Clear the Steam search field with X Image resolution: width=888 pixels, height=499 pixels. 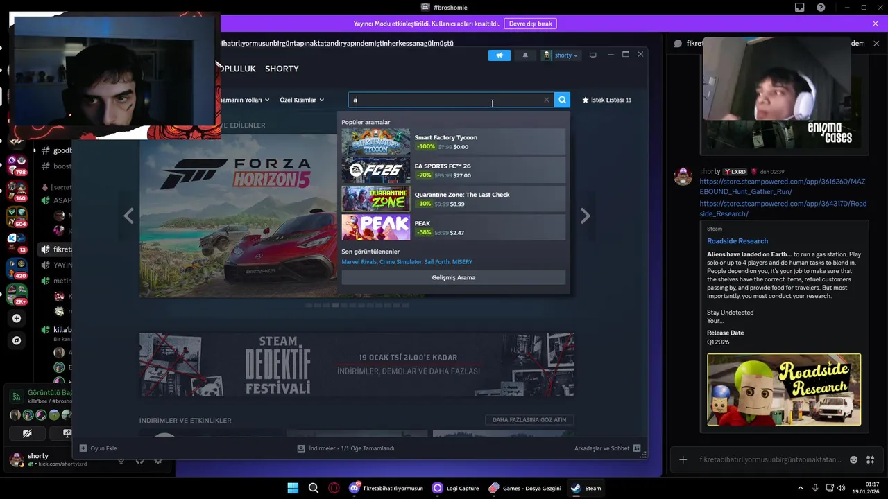pos(547,100)
